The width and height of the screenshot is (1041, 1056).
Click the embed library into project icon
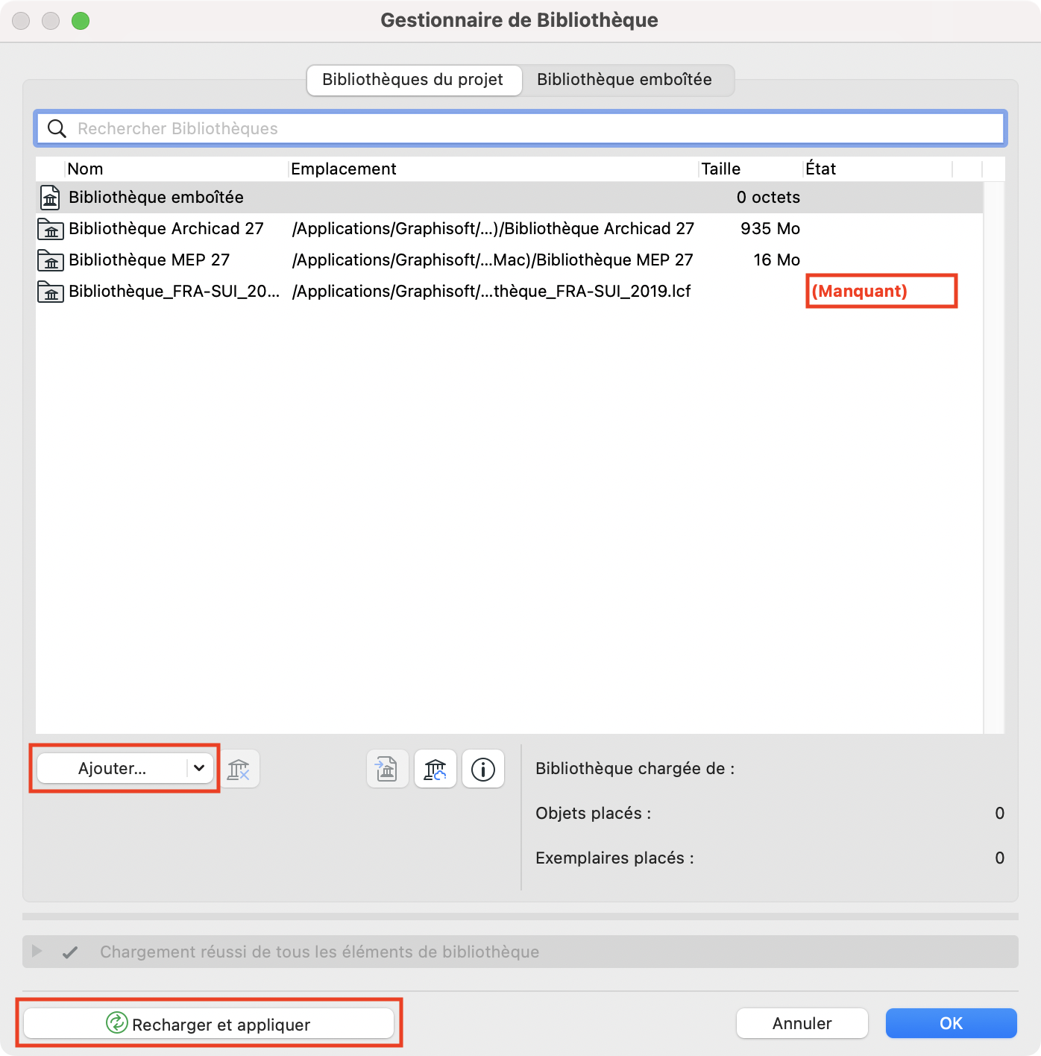click(x=387, y=769)
